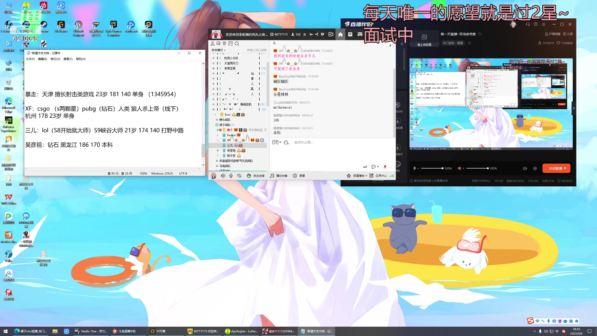The height and width of the screenshot is (336, 597).
Task: Click the 播放伴奏 music button
Action: point(279,176)
